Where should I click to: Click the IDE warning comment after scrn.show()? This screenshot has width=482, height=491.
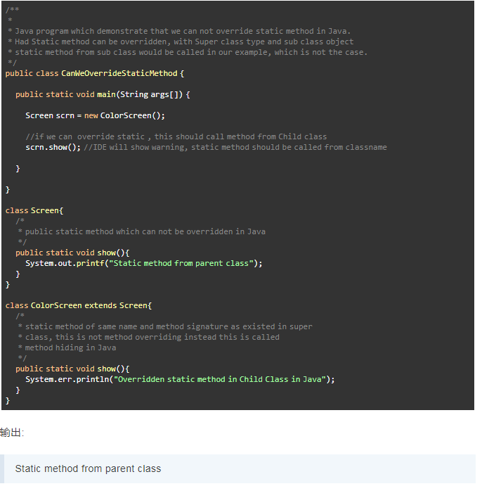[x=235, y=147]
